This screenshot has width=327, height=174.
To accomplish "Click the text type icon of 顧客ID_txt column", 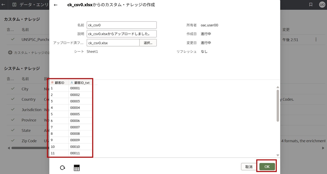I will (72, 83).
